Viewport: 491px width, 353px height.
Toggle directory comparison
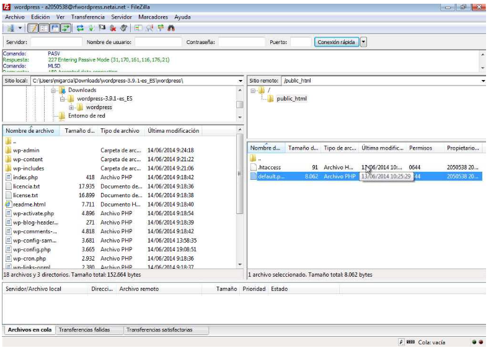[x=149, y=28]
